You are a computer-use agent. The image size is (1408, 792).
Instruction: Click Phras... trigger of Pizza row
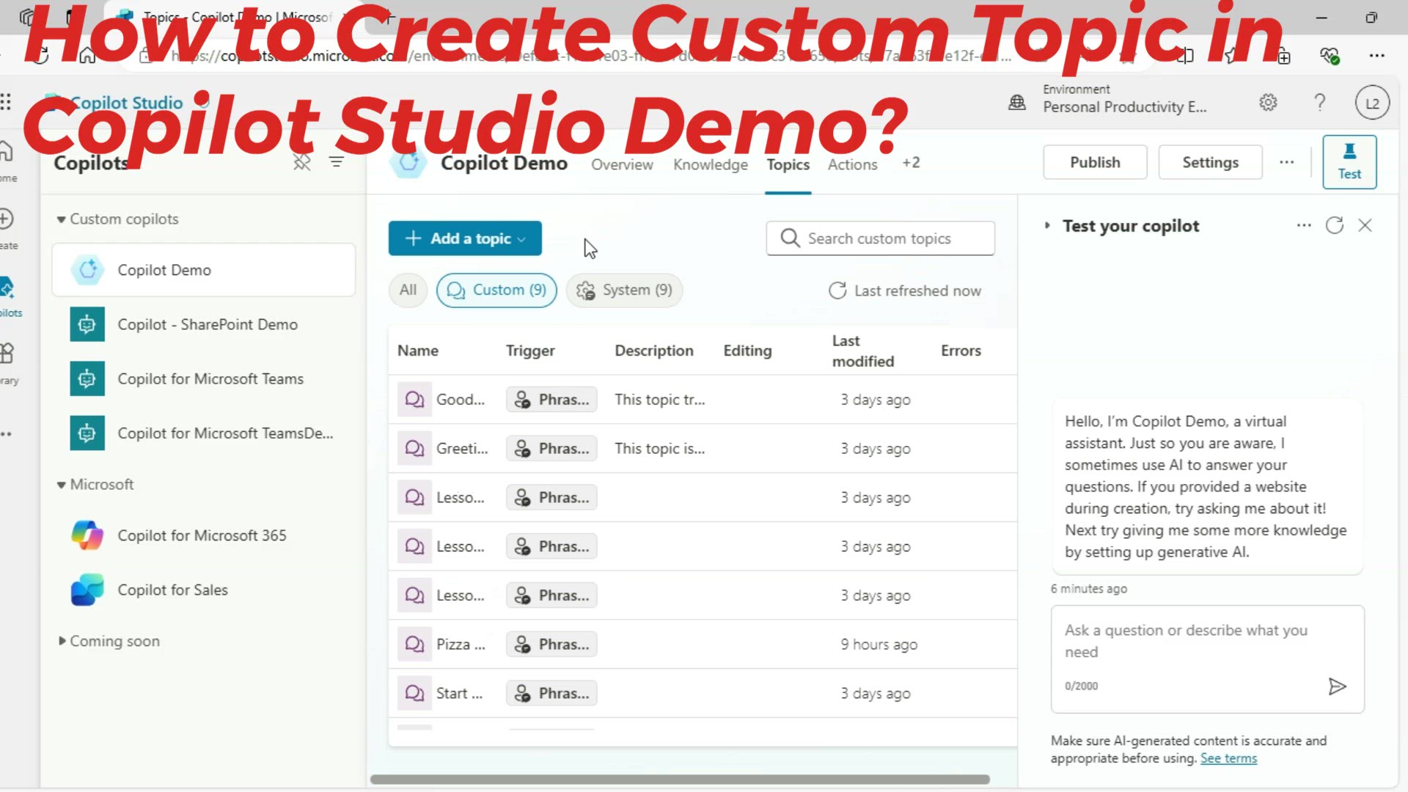pyautogui.click(x=551, y=645)
